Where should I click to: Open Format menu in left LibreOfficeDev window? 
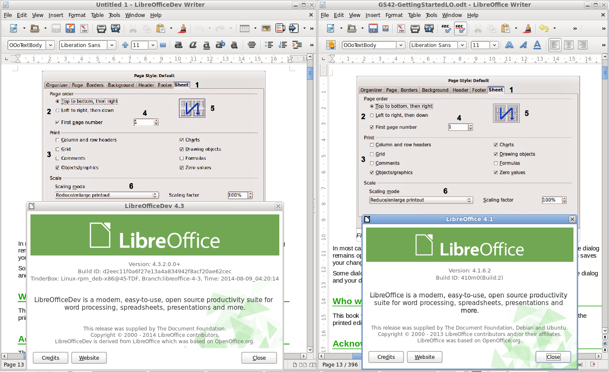[77, 15]
